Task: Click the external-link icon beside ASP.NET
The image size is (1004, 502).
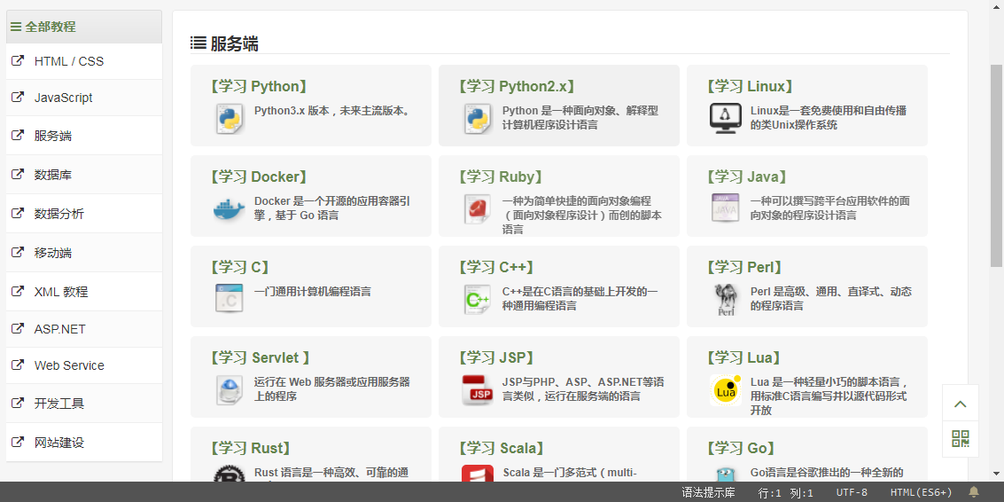Action: [x=18, y=328]
